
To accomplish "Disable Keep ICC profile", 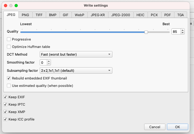I will [6, 119].
